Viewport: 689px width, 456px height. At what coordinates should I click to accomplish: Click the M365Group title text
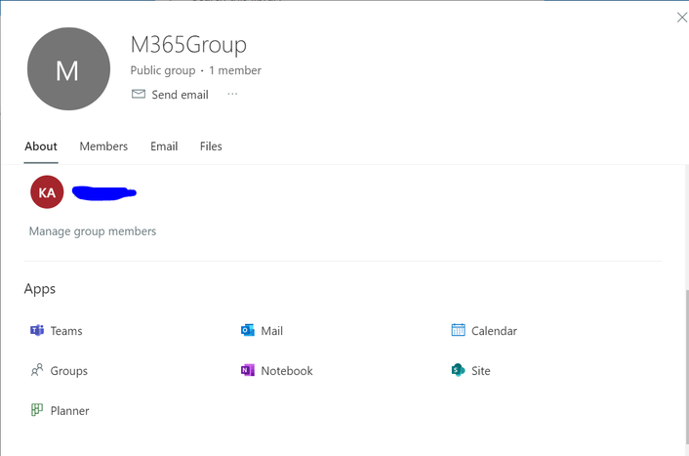[x=188, y=45]
